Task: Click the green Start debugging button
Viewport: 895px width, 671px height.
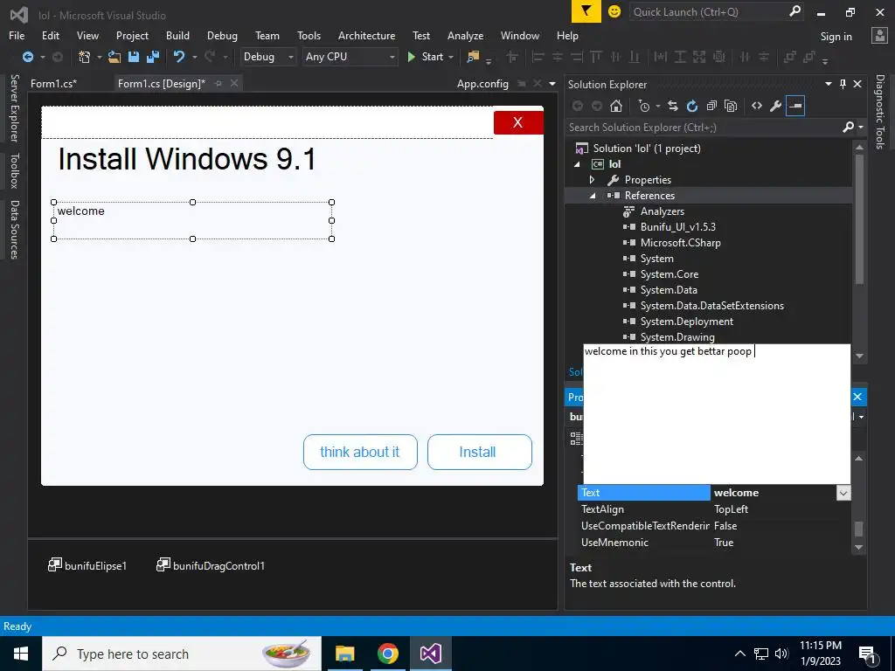Action: point(412,57)
